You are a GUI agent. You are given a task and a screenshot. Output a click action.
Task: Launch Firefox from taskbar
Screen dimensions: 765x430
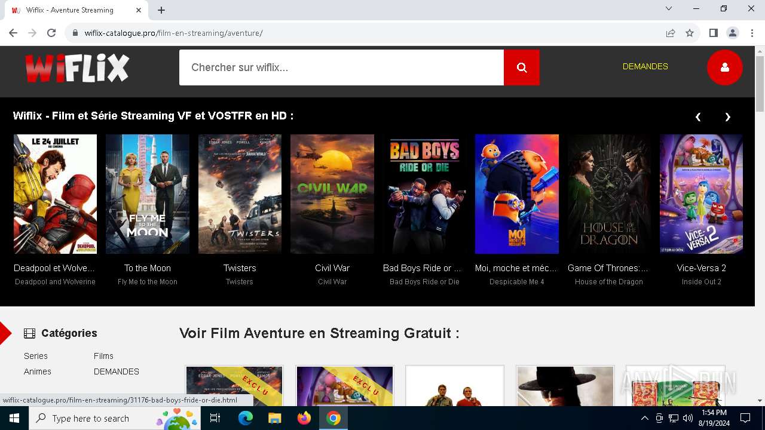(304, 418)
